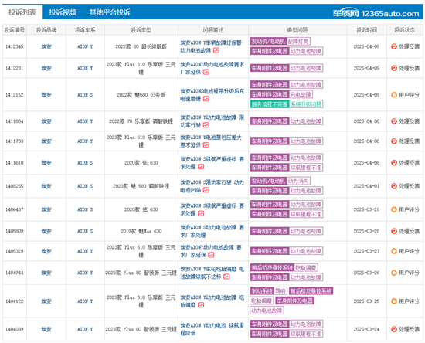Open picture icon in complaint 1411804 description
The image size is (425, 343).
coord(206,125)
